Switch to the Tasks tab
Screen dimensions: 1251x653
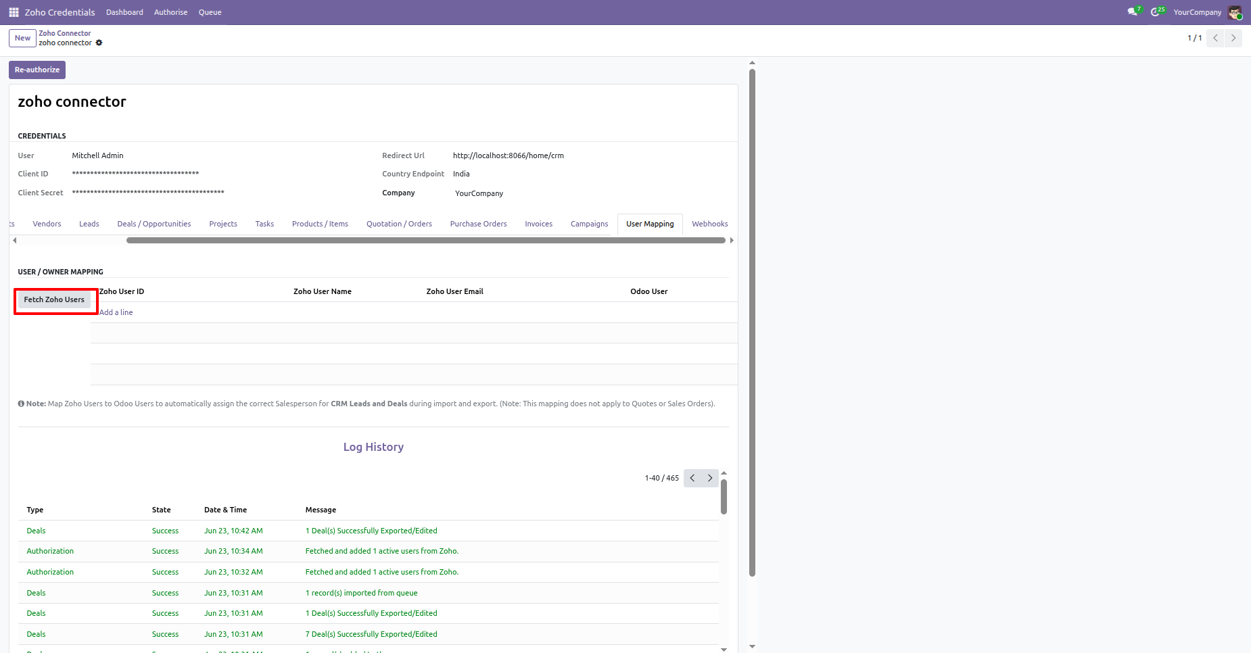point(264,224)
